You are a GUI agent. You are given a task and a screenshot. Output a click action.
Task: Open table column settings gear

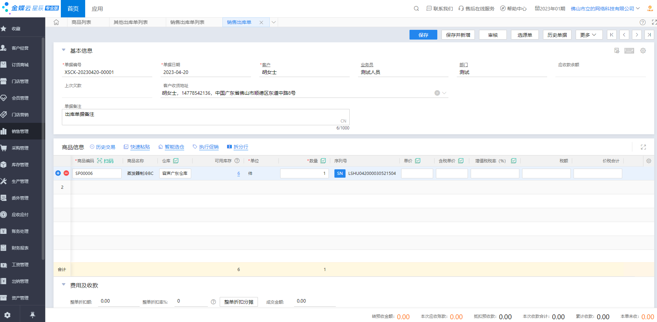pyautogui.click(x=649, y=161)
